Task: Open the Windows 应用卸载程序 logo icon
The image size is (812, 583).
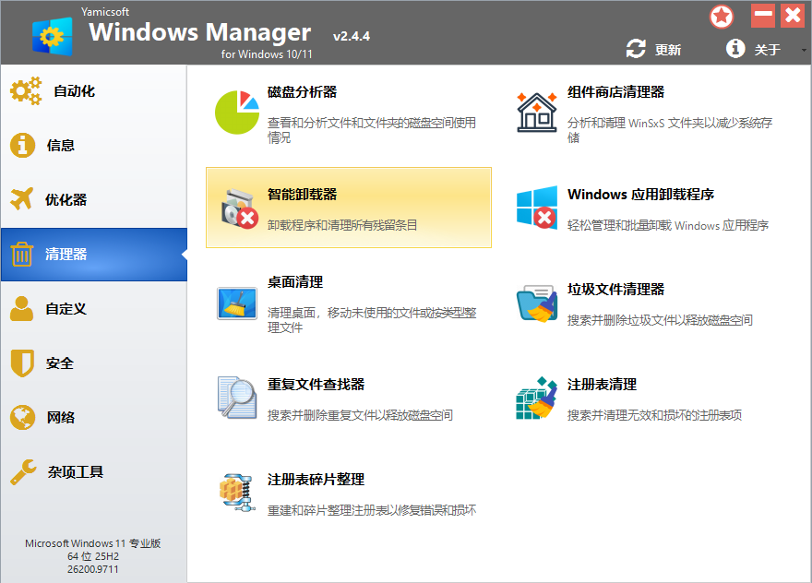Action: point(537,208)
